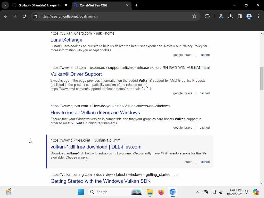The width and height of the screenshot is (264, 198).
Task: Click the https://www.quora.com result URL
Action: (x=69, y=106)
